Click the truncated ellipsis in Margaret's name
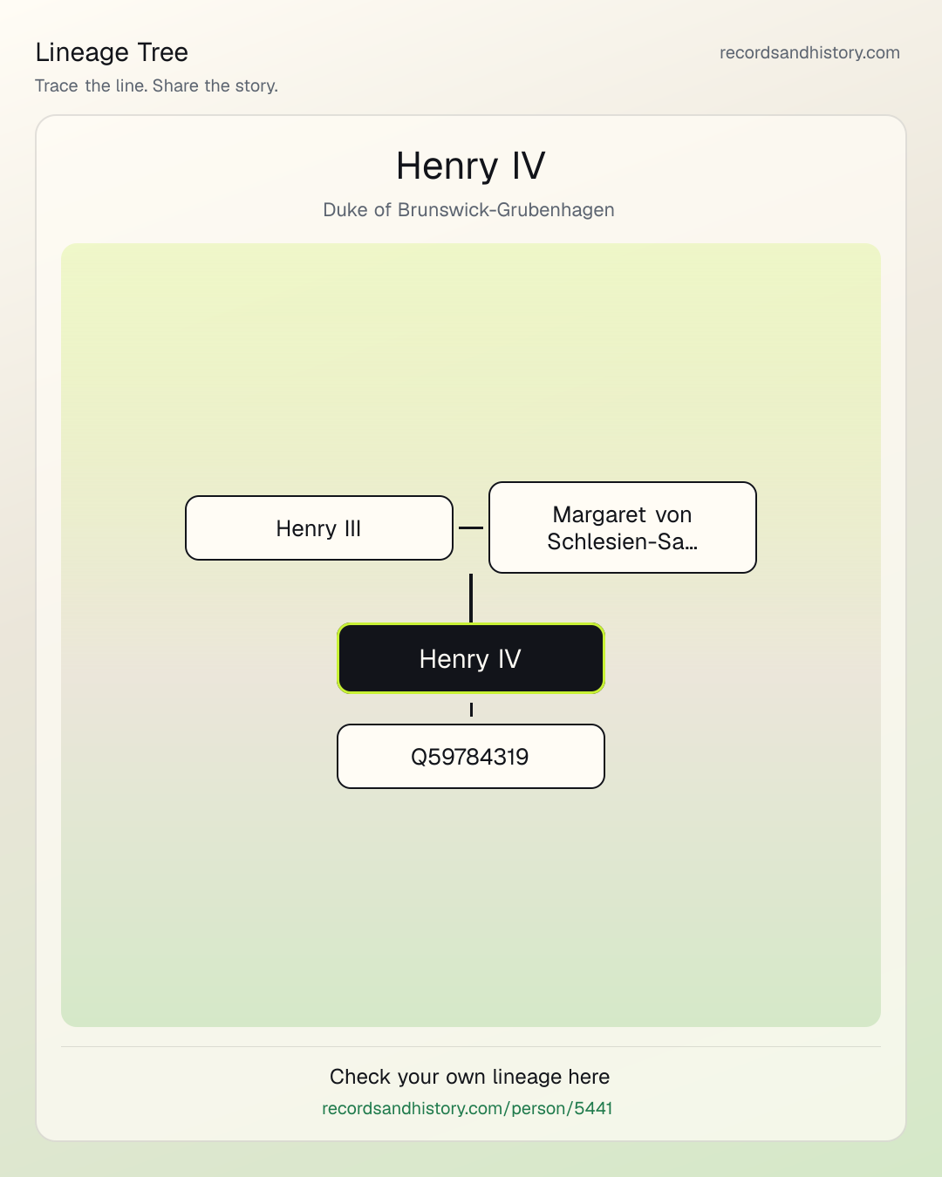Screen dimensions: 942x1177 click(691, 542)
